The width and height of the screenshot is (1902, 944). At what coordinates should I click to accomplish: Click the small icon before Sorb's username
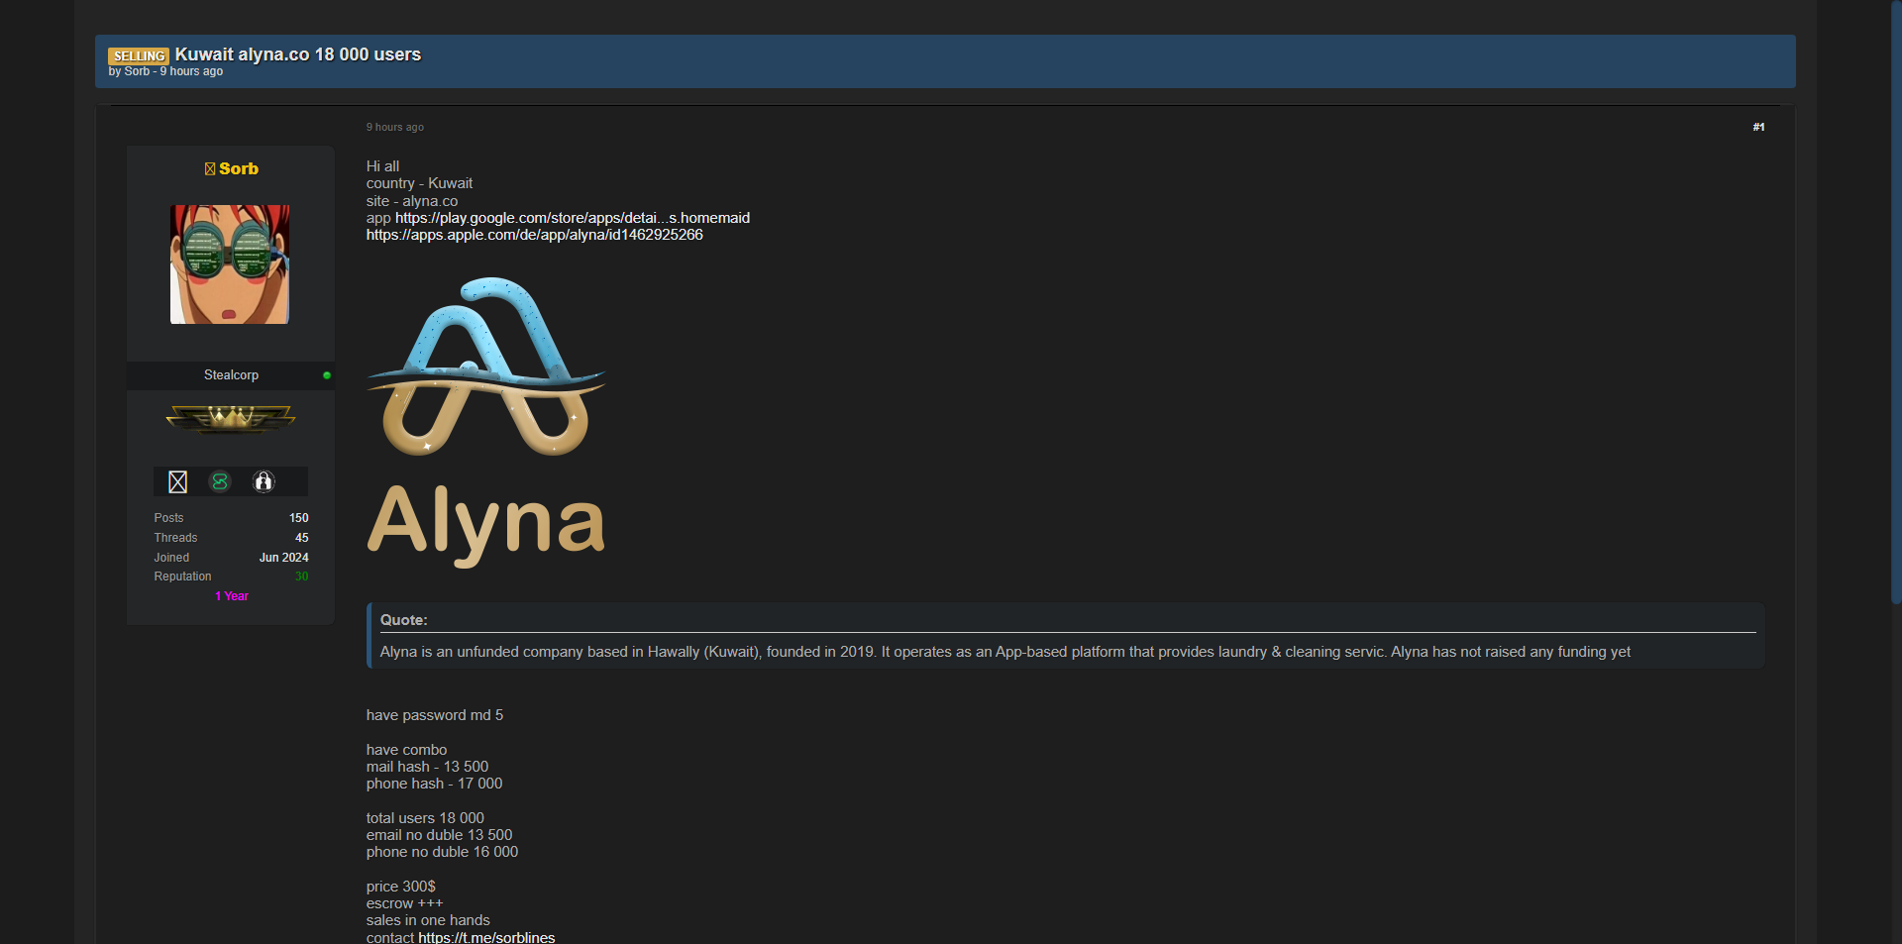[x=210, y=169]
